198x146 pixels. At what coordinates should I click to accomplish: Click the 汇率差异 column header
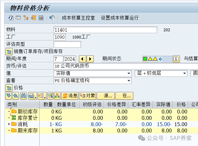140,104
